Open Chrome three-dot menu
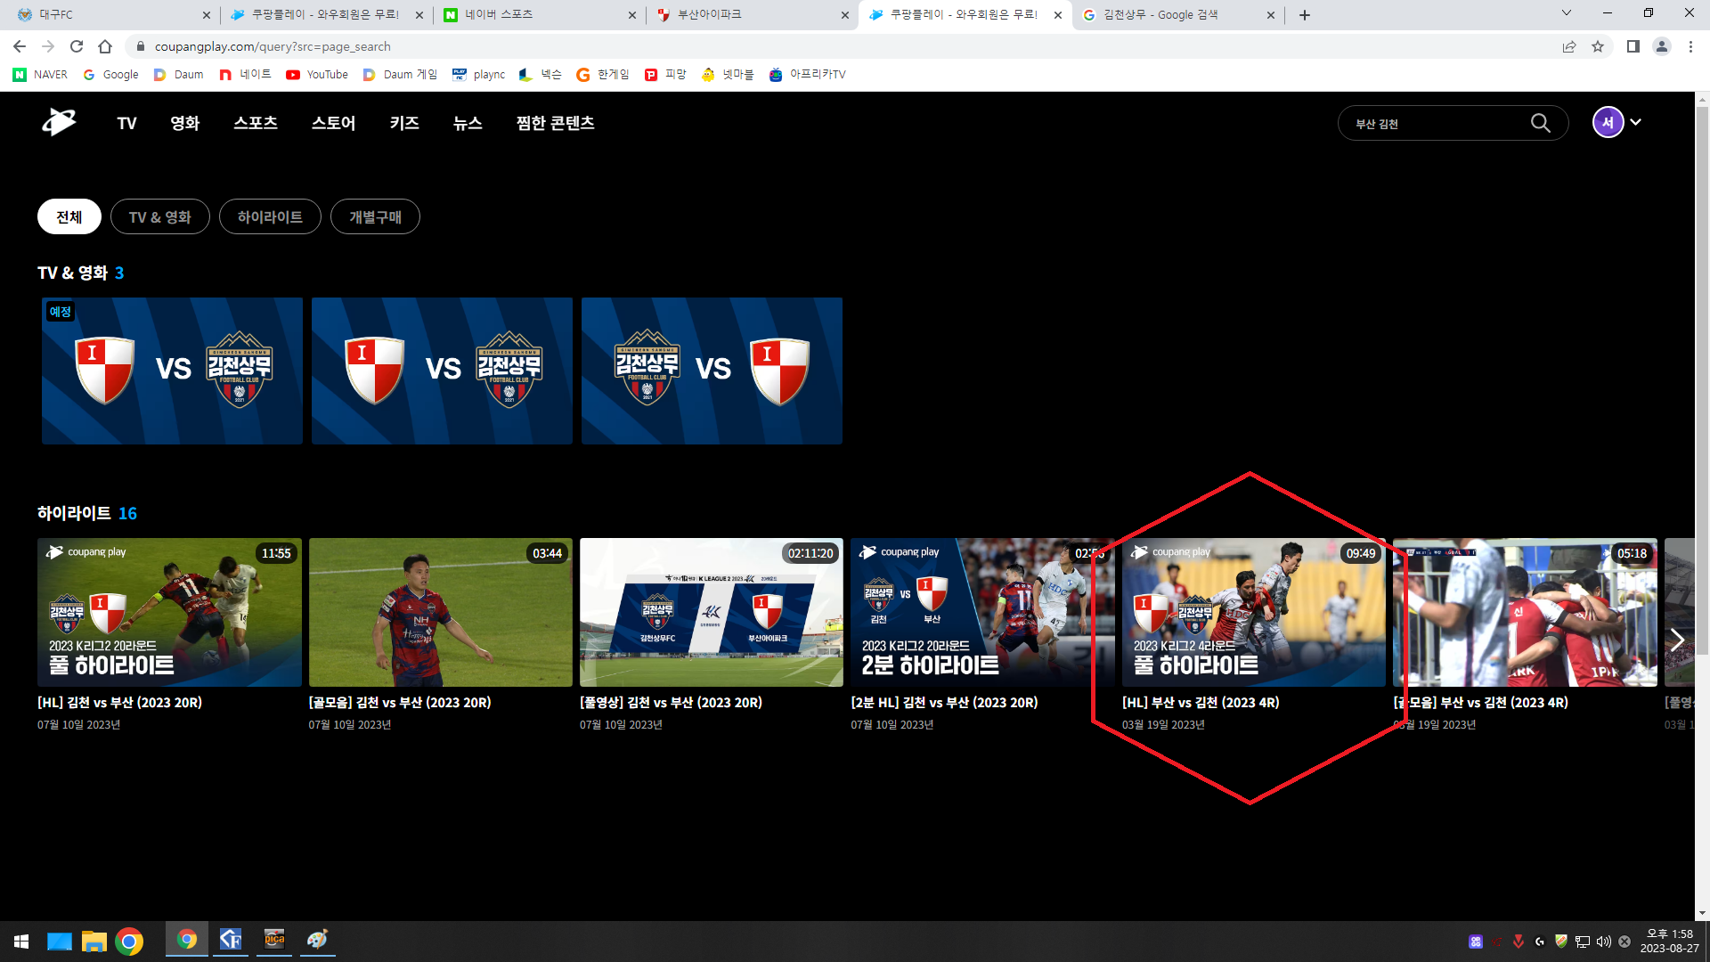Viewport: 1710px width, 962px height. (x=1690, y=46)
